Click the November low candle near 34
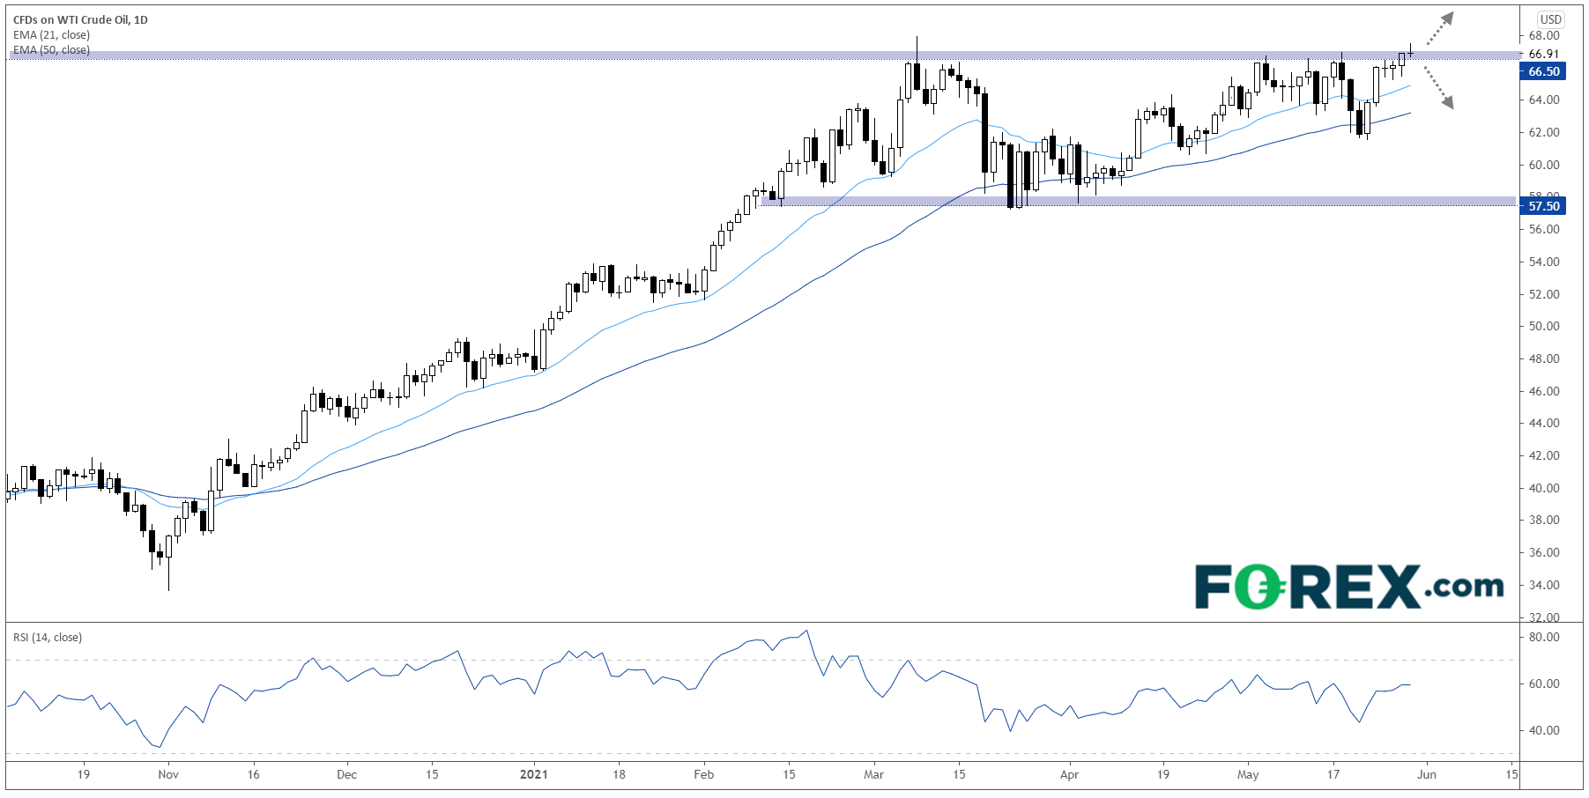 pyautogui.click(x=168, y=577)
